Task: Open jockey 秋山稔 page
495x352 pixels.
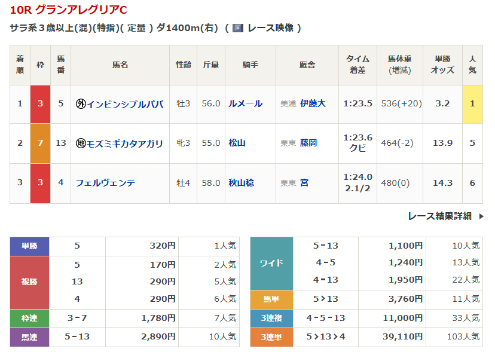Action: pyautogui.click(x=241, y=183)
